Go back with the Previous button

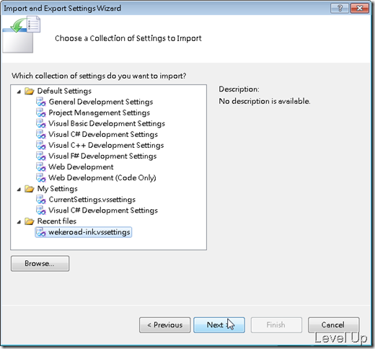(x=165, y=325)
